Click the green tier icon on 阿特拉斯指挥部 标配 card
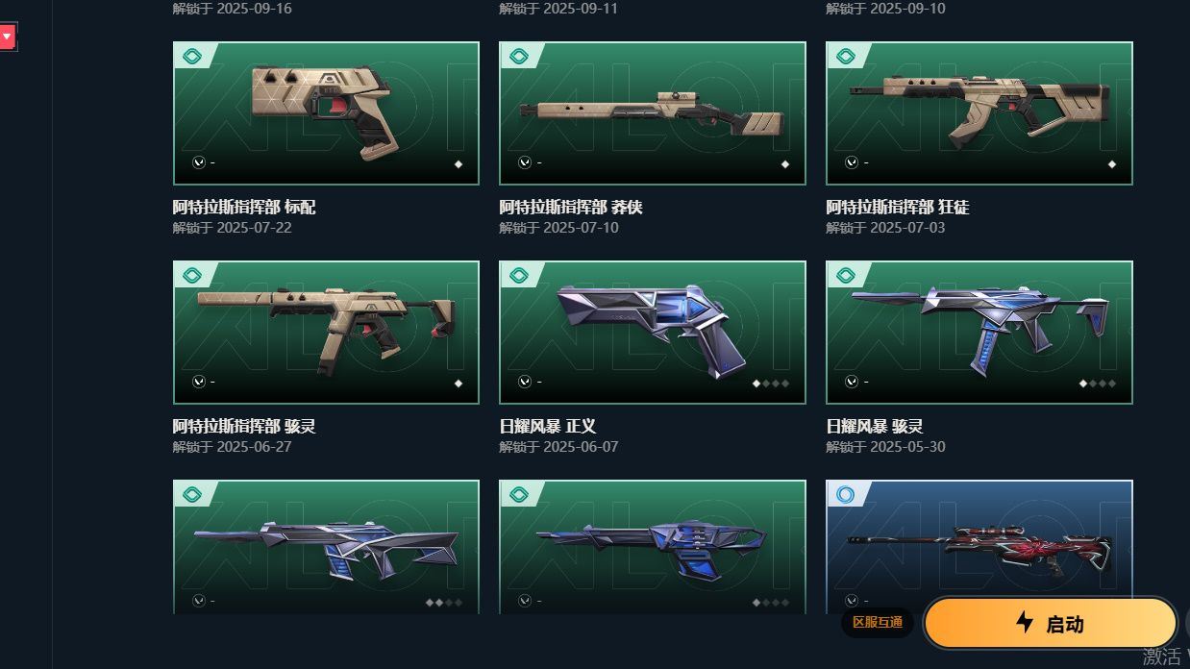 pyautogui.click(x=191, y=57)
